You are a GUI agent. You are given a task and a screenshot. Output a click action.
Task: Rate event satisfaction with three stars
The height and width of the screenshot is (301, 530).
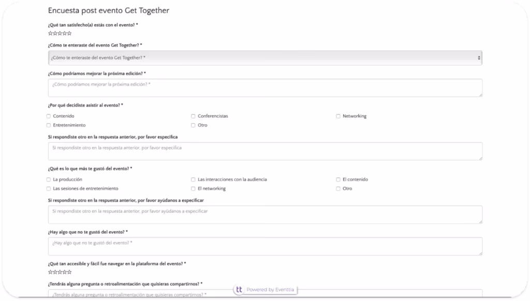click(x=60, y=34)
